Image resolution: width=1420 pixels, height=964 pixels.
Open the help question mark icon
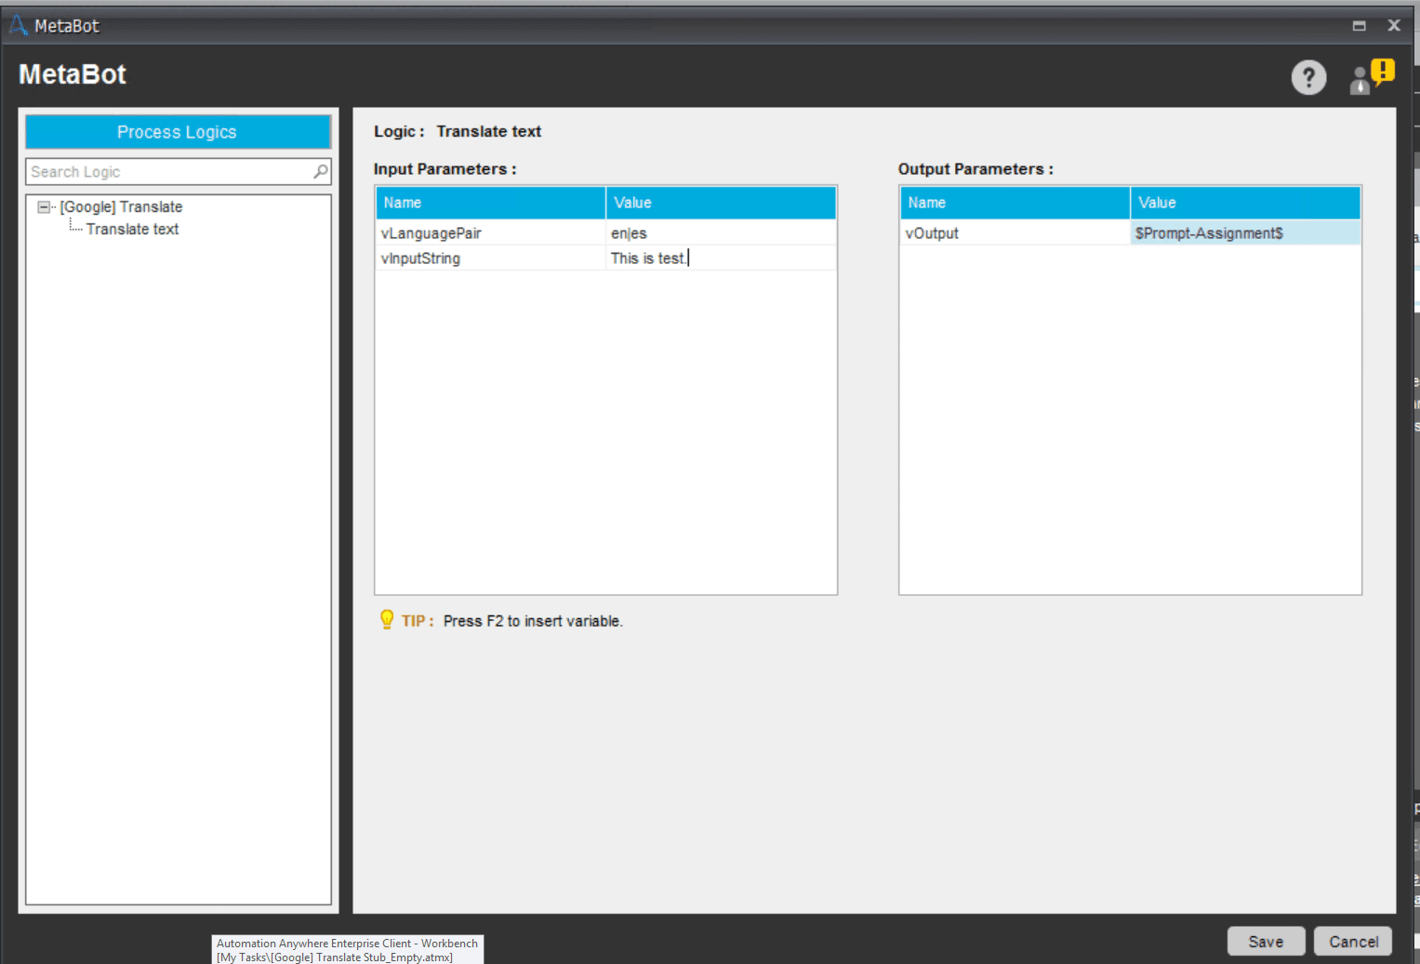coord(1308,77)
